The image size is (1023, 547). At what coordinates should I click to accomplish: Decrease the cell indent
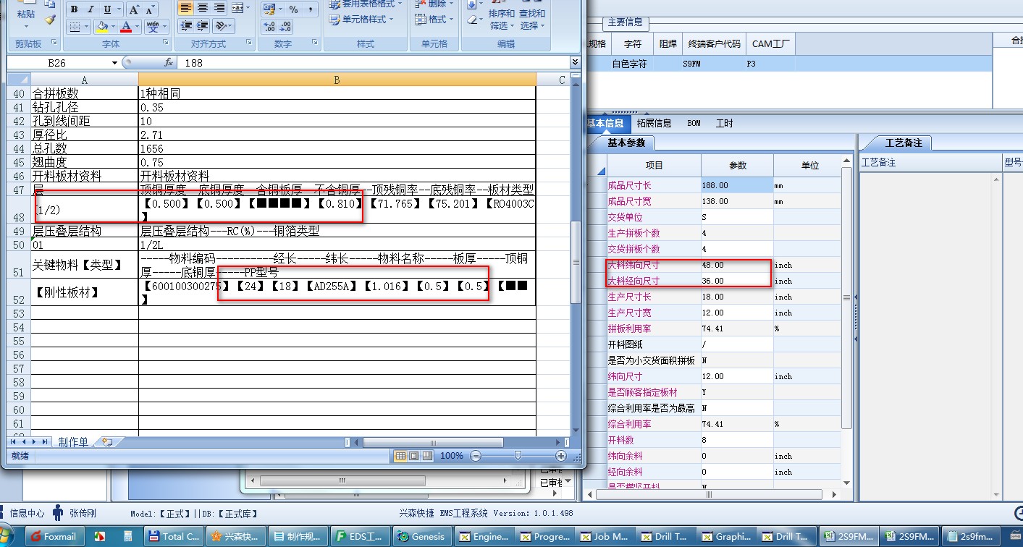186,26
